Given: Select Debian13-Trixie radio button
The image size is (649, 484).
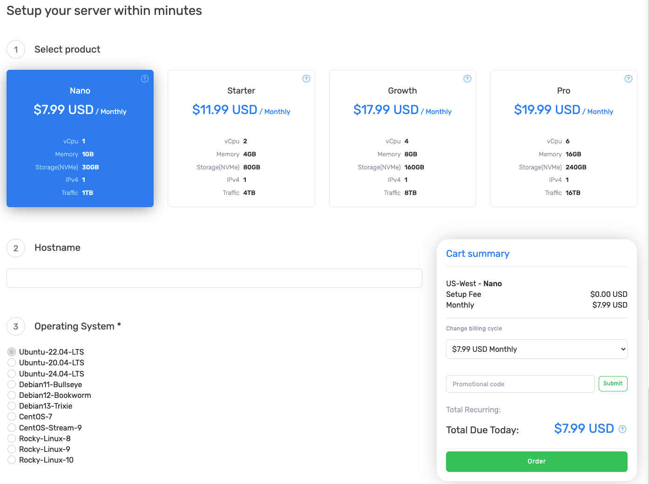Looking at the screenshot, I should pos(12,406).
